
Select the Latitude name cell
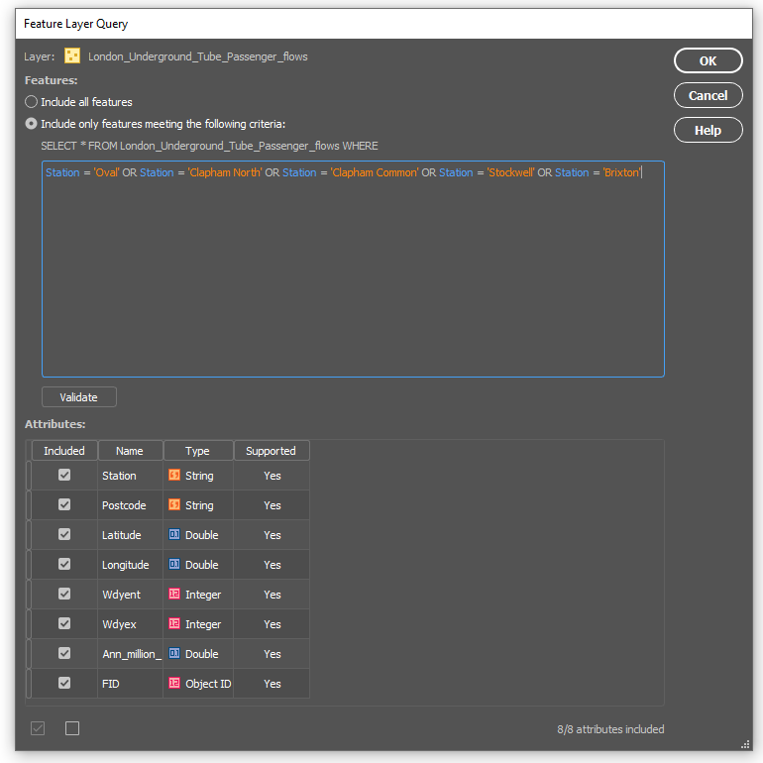(130, 535)
